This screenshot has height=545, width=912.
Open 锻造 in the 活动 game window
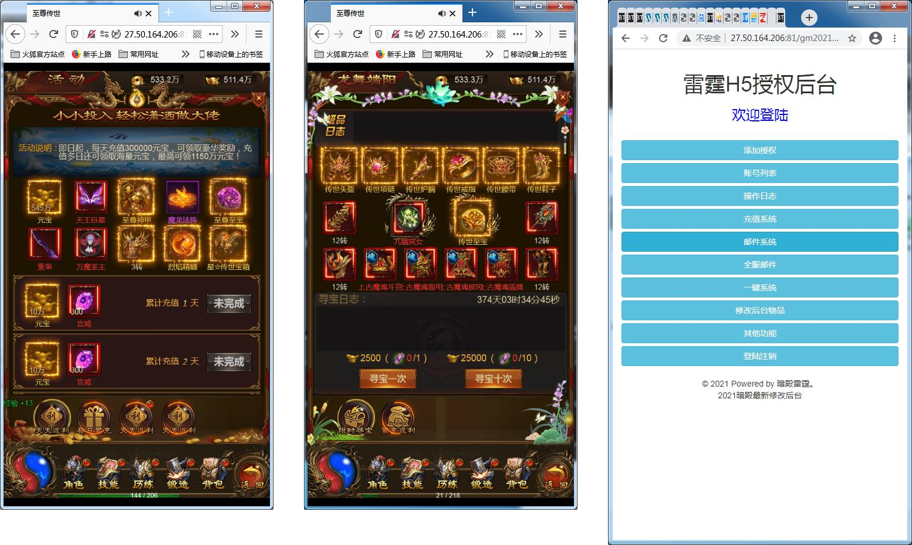coord(178,473)
